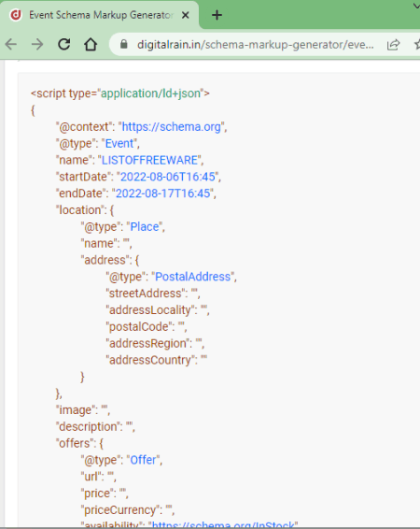This screenshot has width=420, height=529.
Task: Click the "PostalAddress" type value
Action: click(x=192, y=277)
